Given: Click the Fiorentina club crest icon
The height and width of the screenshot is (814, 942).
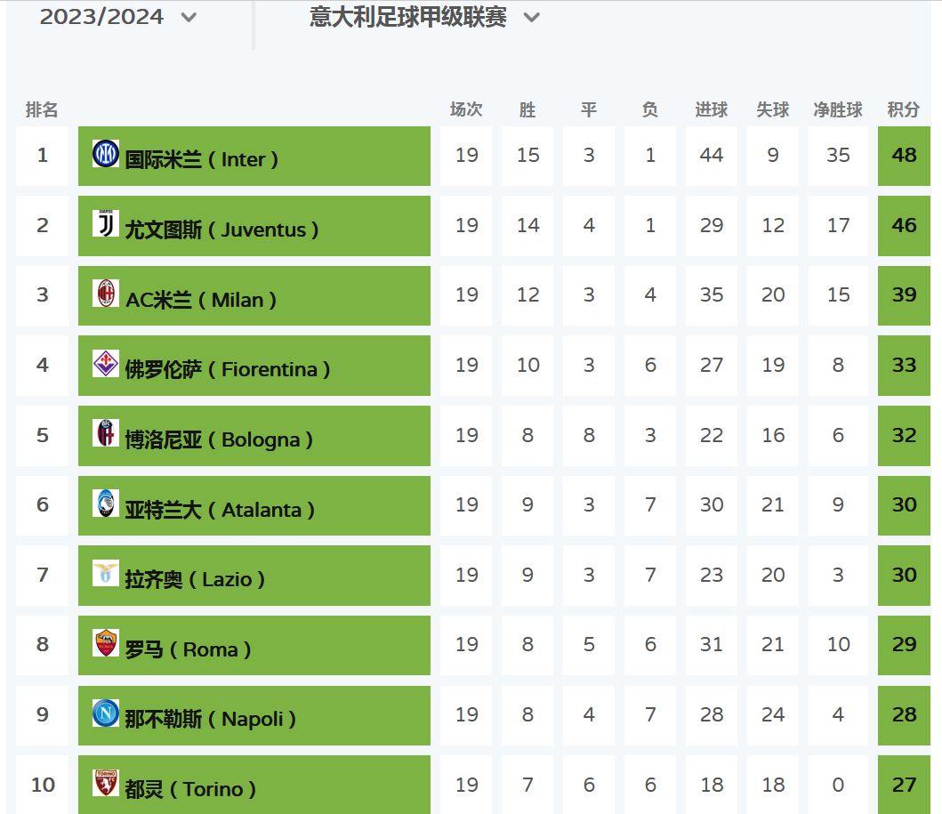Looking at the screenshot, I should click(106, 363).
